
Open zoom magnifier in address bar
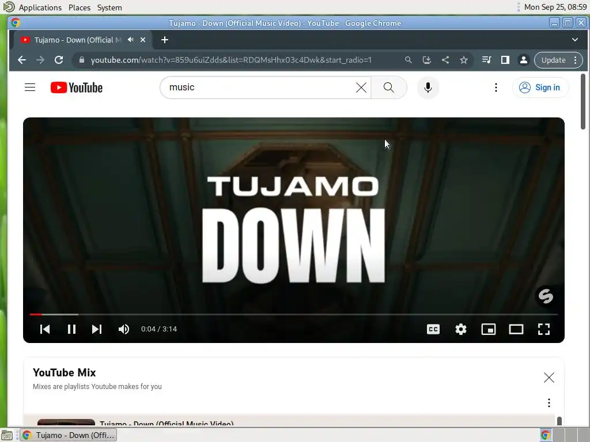[x=409, y=60]
